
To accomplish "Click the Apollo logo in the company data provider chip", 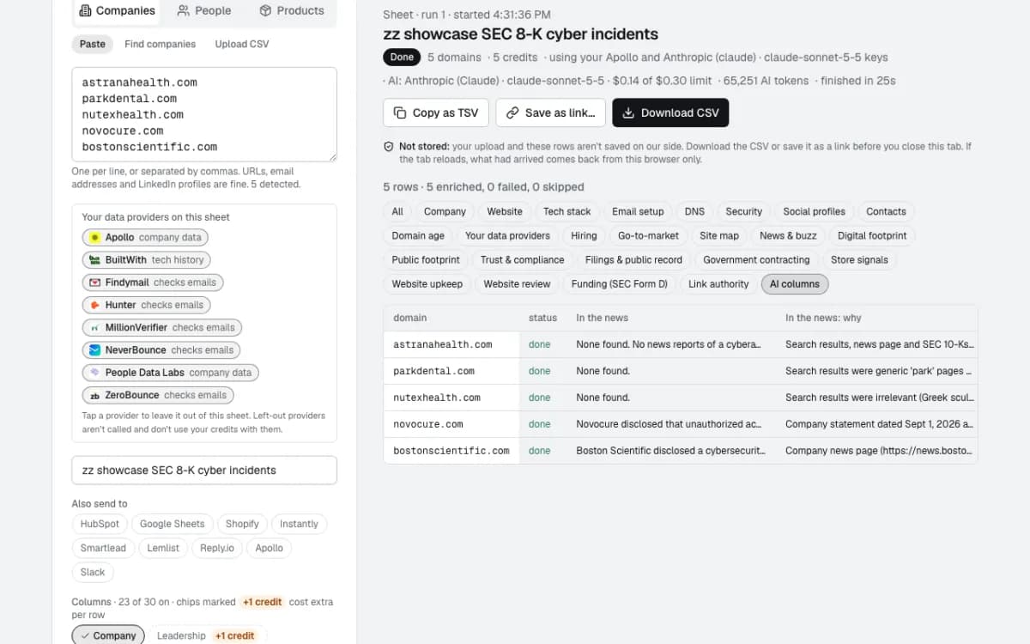I will point(94,237).
